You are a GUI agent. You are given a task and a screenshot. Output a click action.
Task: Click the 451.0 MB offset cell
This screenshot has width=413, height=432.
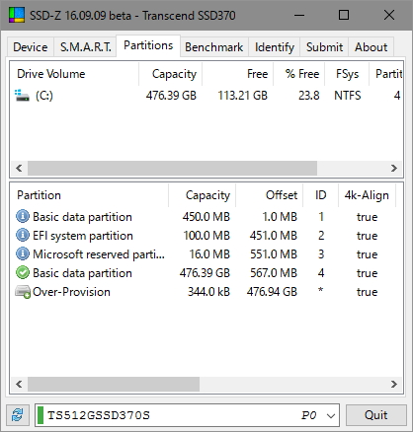[x=274, y=236]
